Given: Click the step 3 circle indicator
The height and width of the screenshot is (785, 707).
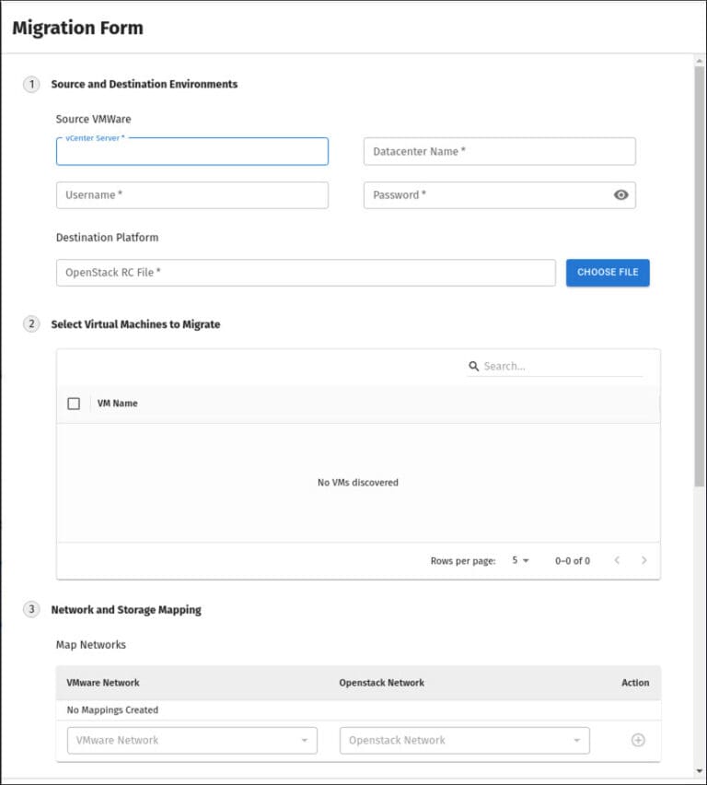Looking at the screenshot, I should click(31, 609).
